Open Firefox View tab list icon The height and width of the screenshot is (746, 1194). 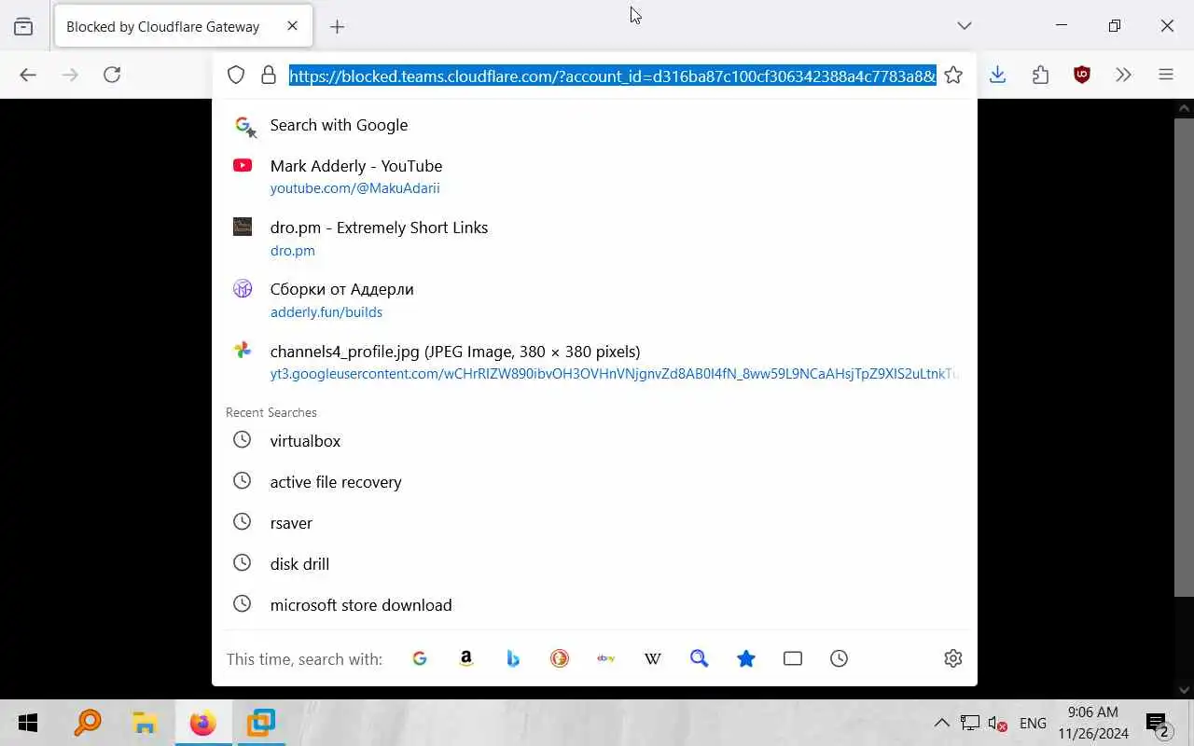tap(23, 27)
